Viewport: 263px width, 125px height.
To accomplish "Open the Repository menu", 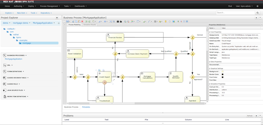I will (x=46, y=13).
